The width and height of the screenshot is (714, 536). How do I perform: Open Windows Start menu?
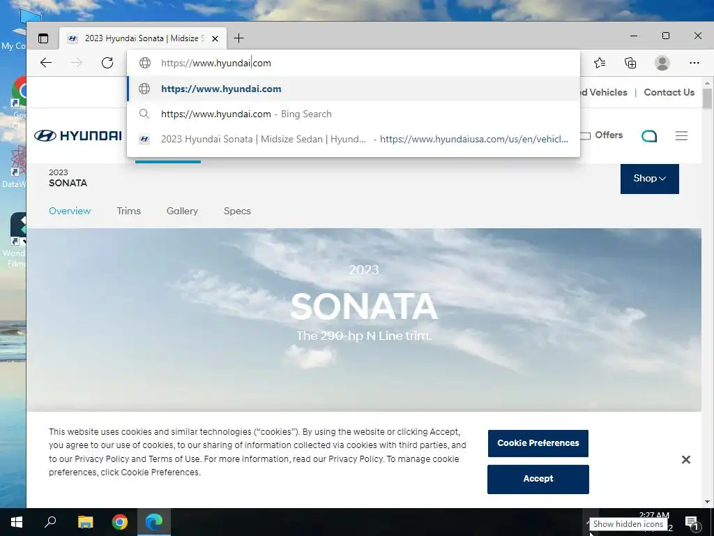(x=17, y=522)
